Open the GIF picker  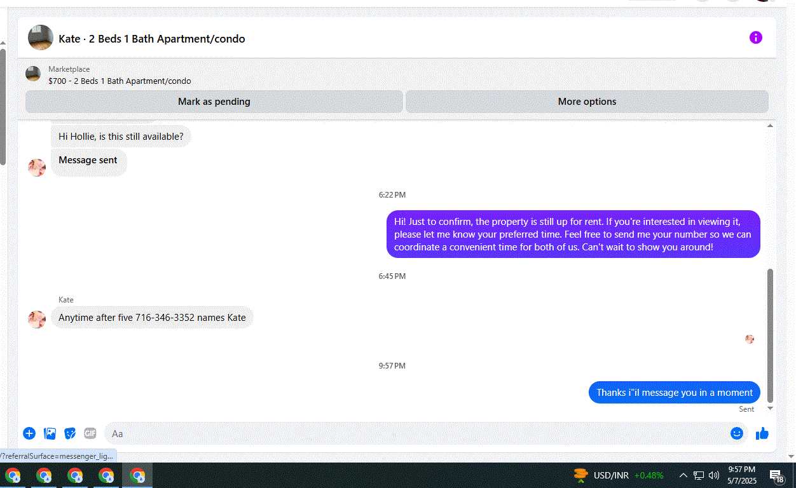pyautogui.click(x=90, y=433)
